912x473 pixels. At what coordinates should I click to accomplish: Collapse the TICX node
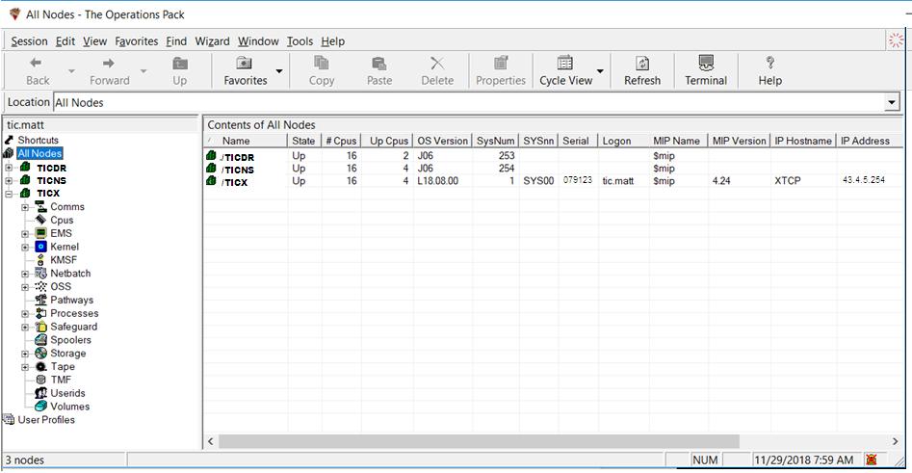(9, 194)
